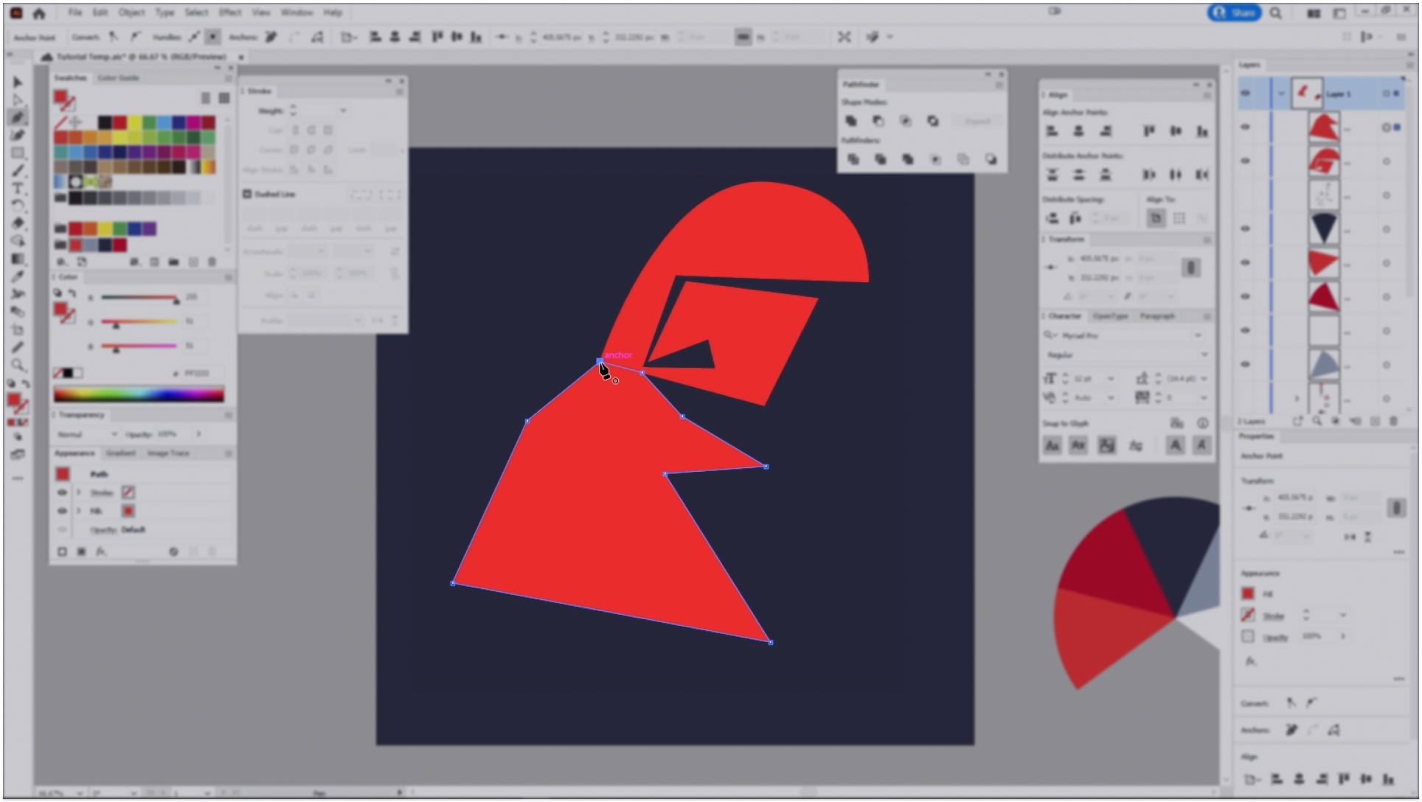This screenshot has height=802, width=1422.
Task: Click the Constrain Proportions link icon in Transform
Action: [1190, 268]
